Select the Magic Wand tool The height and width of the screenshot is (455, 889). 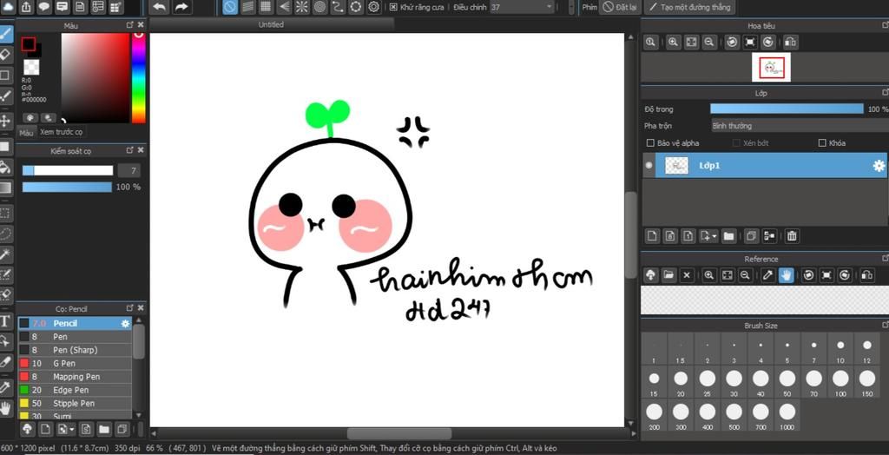(6, 254)
